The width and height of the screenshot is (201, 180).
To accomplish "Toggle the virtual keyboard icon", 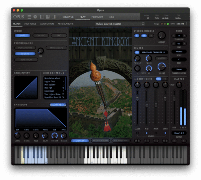I will pos(48,17).
